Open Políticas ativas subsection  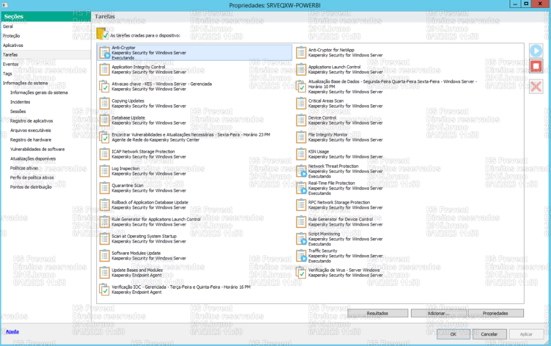[x=24, y=169]
